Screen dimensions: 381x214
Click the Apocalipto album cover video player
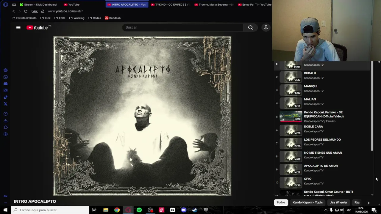point(142,116)
